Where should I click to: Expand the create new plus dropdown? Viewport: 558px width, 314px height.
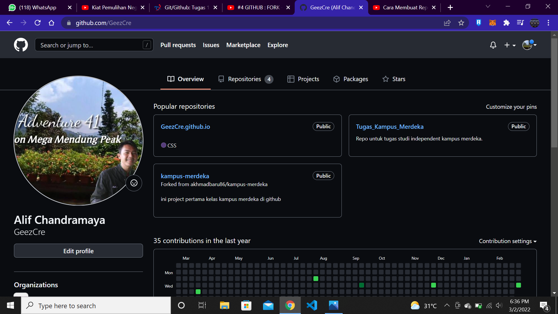pos(510,45)
